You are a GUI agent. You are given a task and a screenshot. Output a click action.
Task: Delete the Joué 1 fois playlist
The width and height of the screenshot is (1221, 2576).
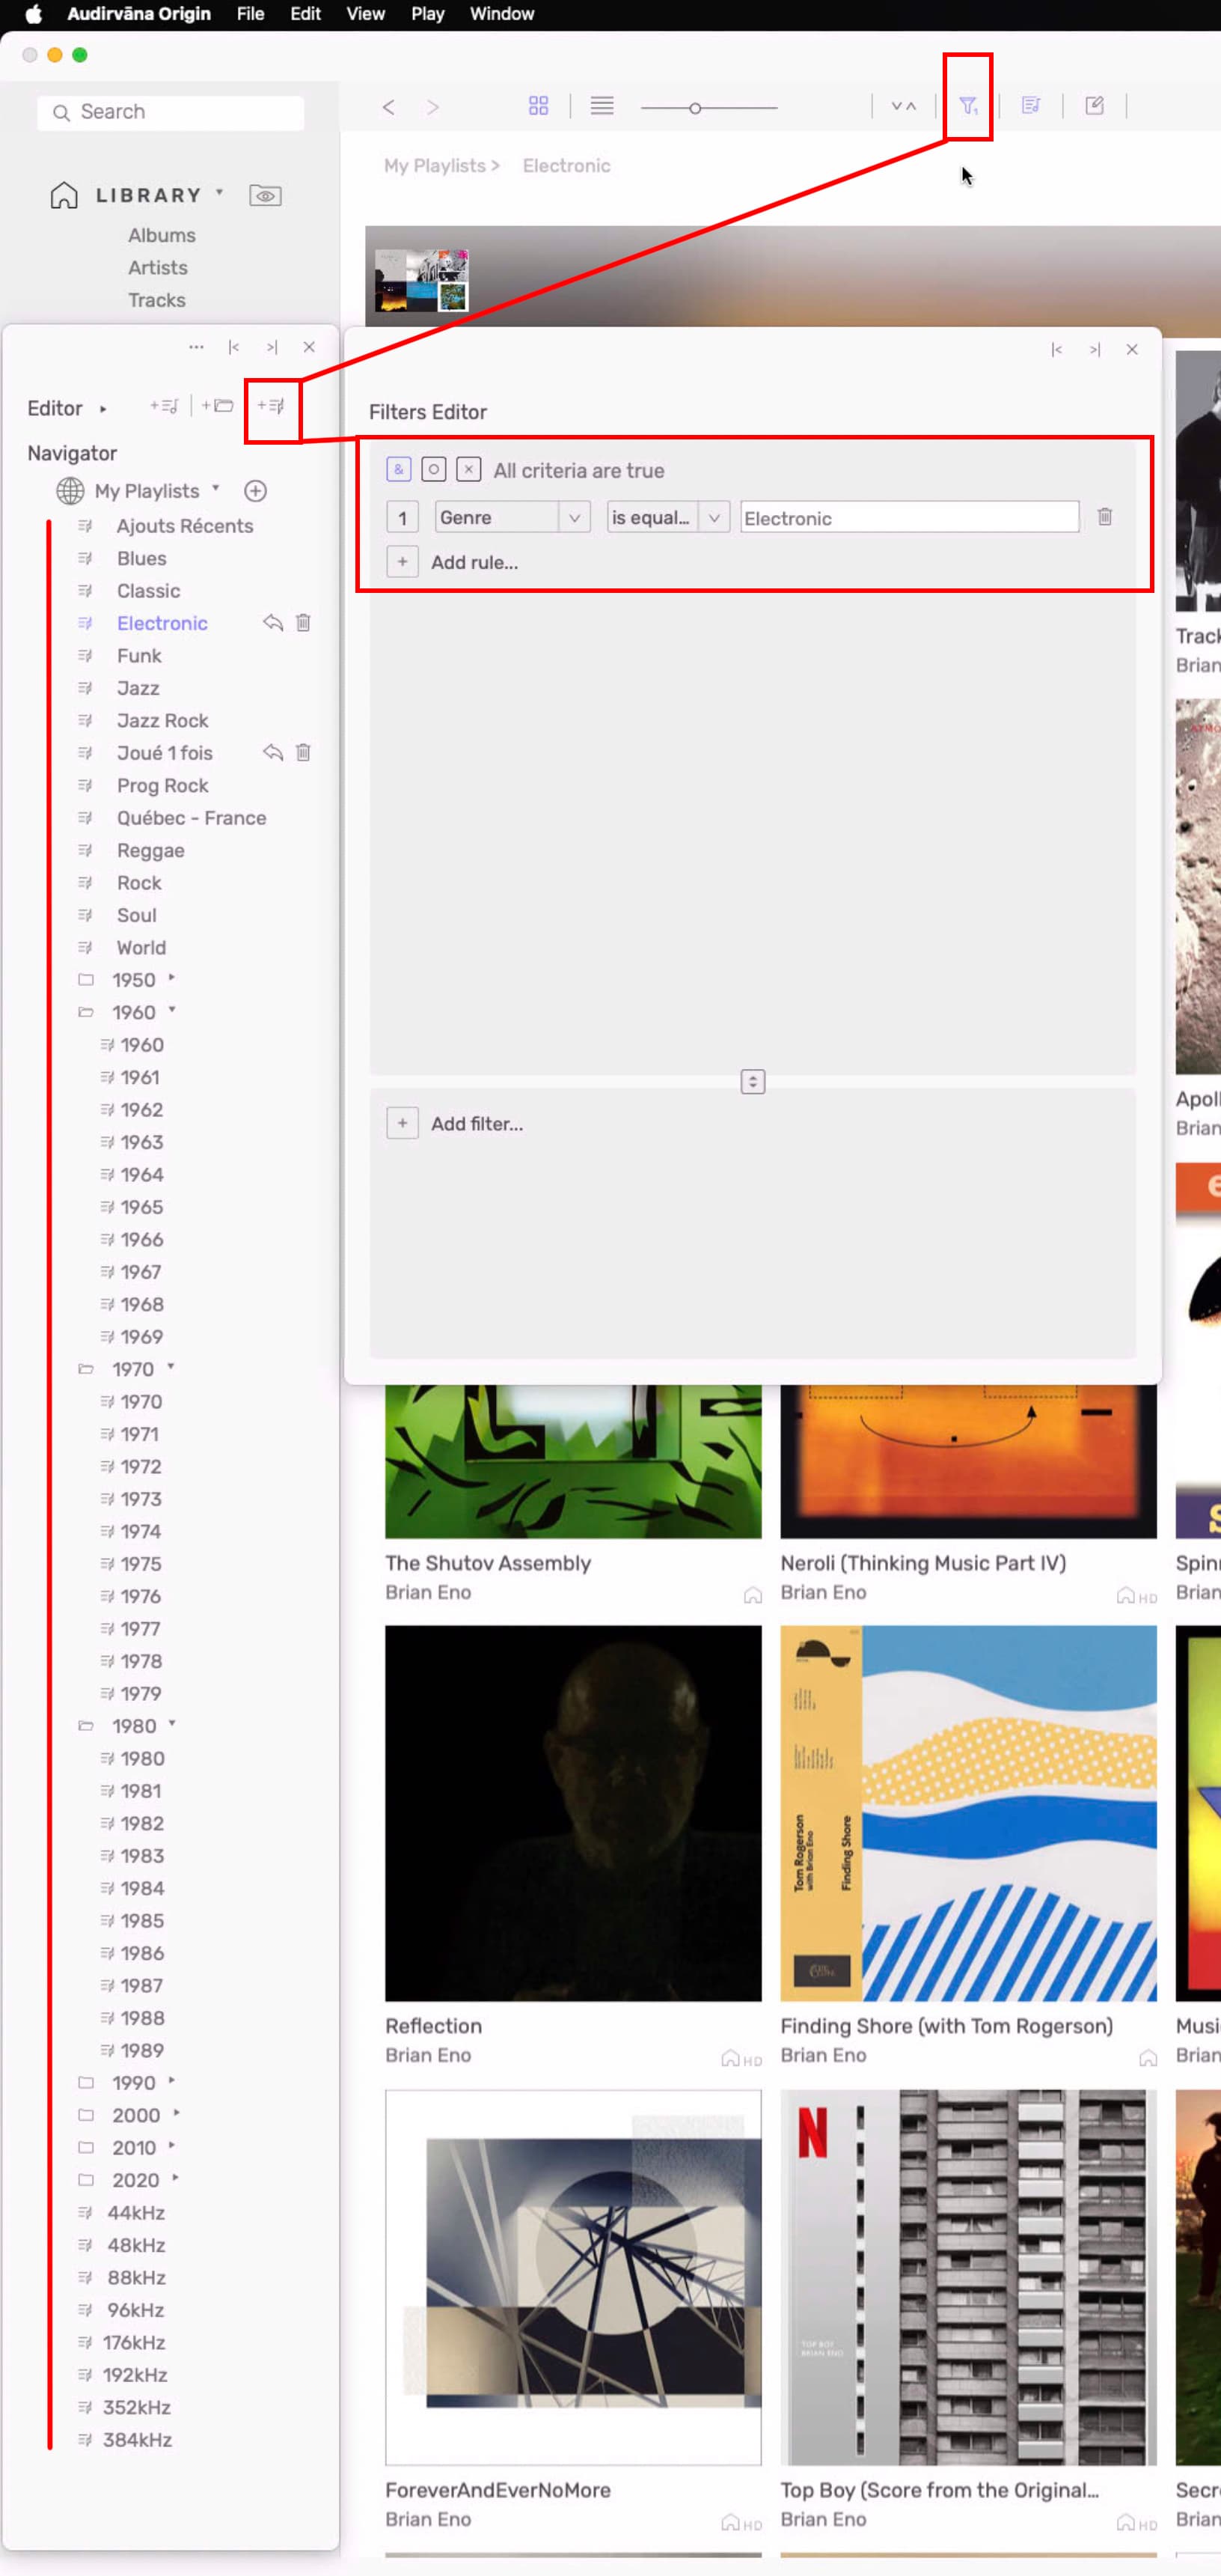point(304,753)
